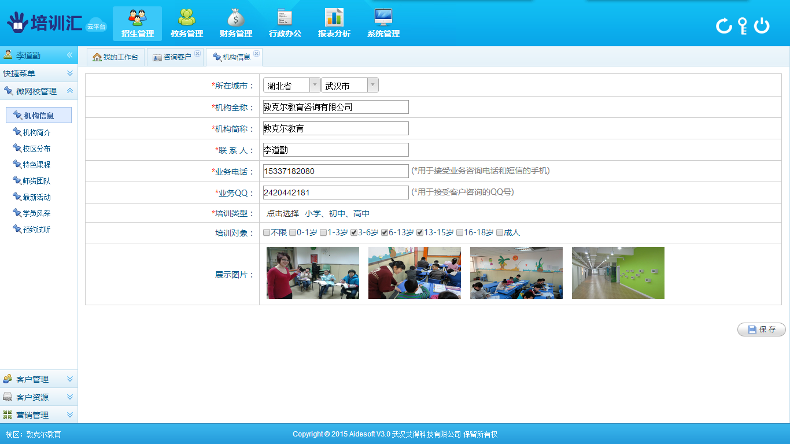Uncheck the 3-6岁 checkbox
Screen dimensions: 790x444
[x=354, y=232]
